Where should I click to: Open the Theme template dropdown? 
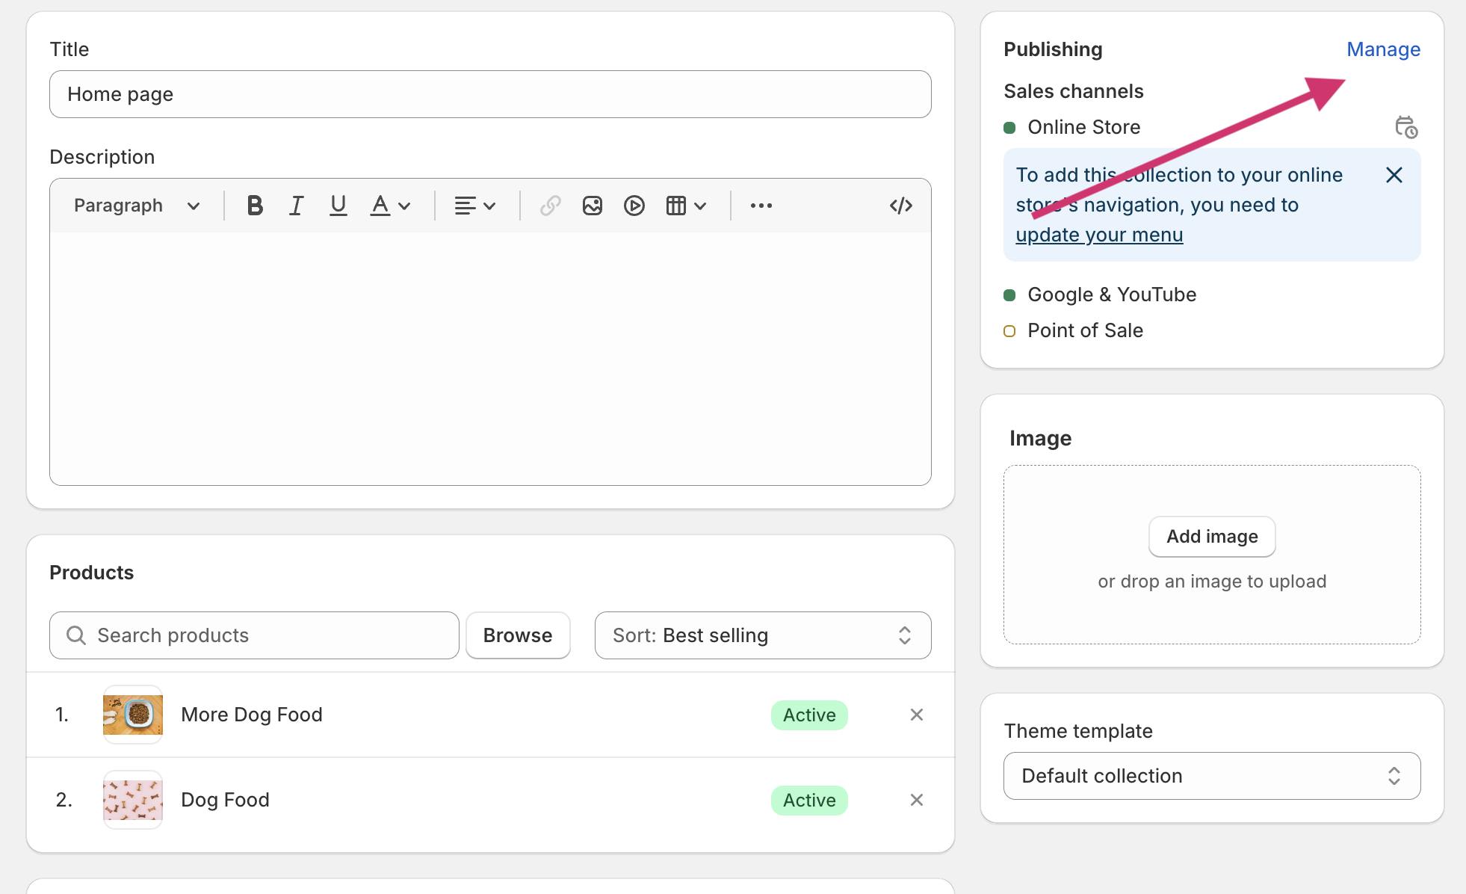click(x=1212, y=776)
